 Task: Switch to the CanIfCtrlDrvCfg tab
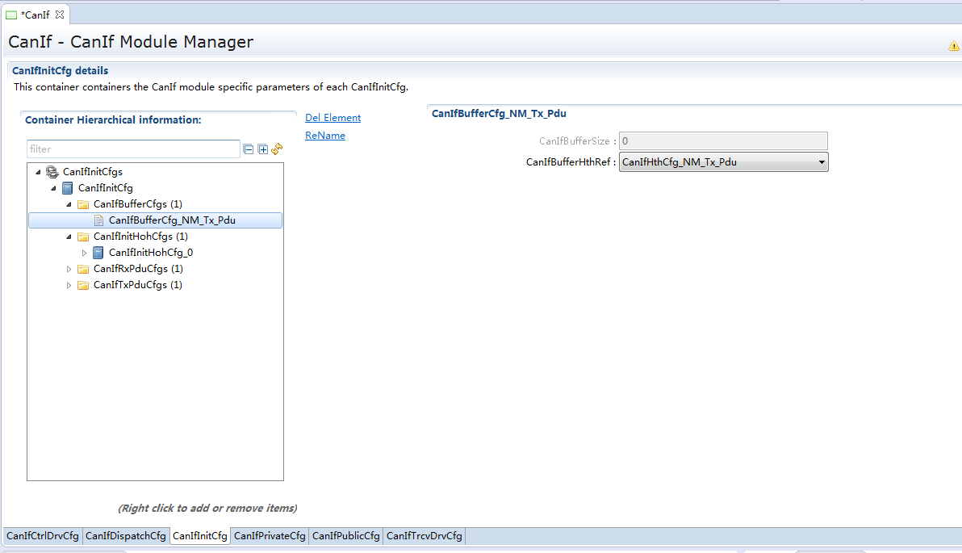tap(43, 536)
